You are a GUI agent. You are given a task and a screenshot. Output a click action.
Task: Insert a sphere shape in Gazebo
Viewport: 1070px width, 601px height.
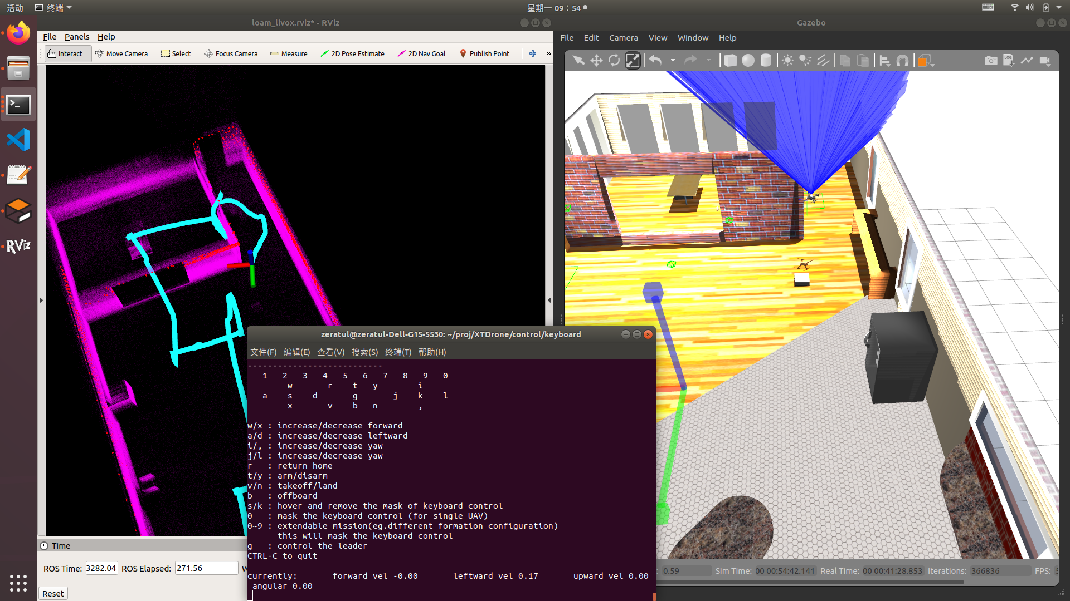[748, 61]
